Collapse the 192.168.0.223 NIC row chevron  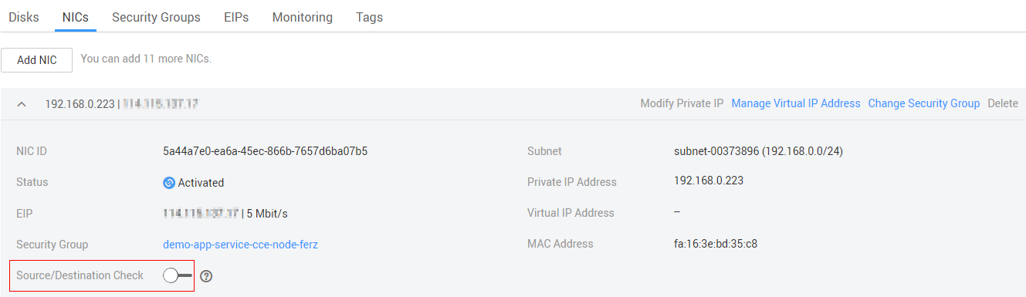point(22,103)
